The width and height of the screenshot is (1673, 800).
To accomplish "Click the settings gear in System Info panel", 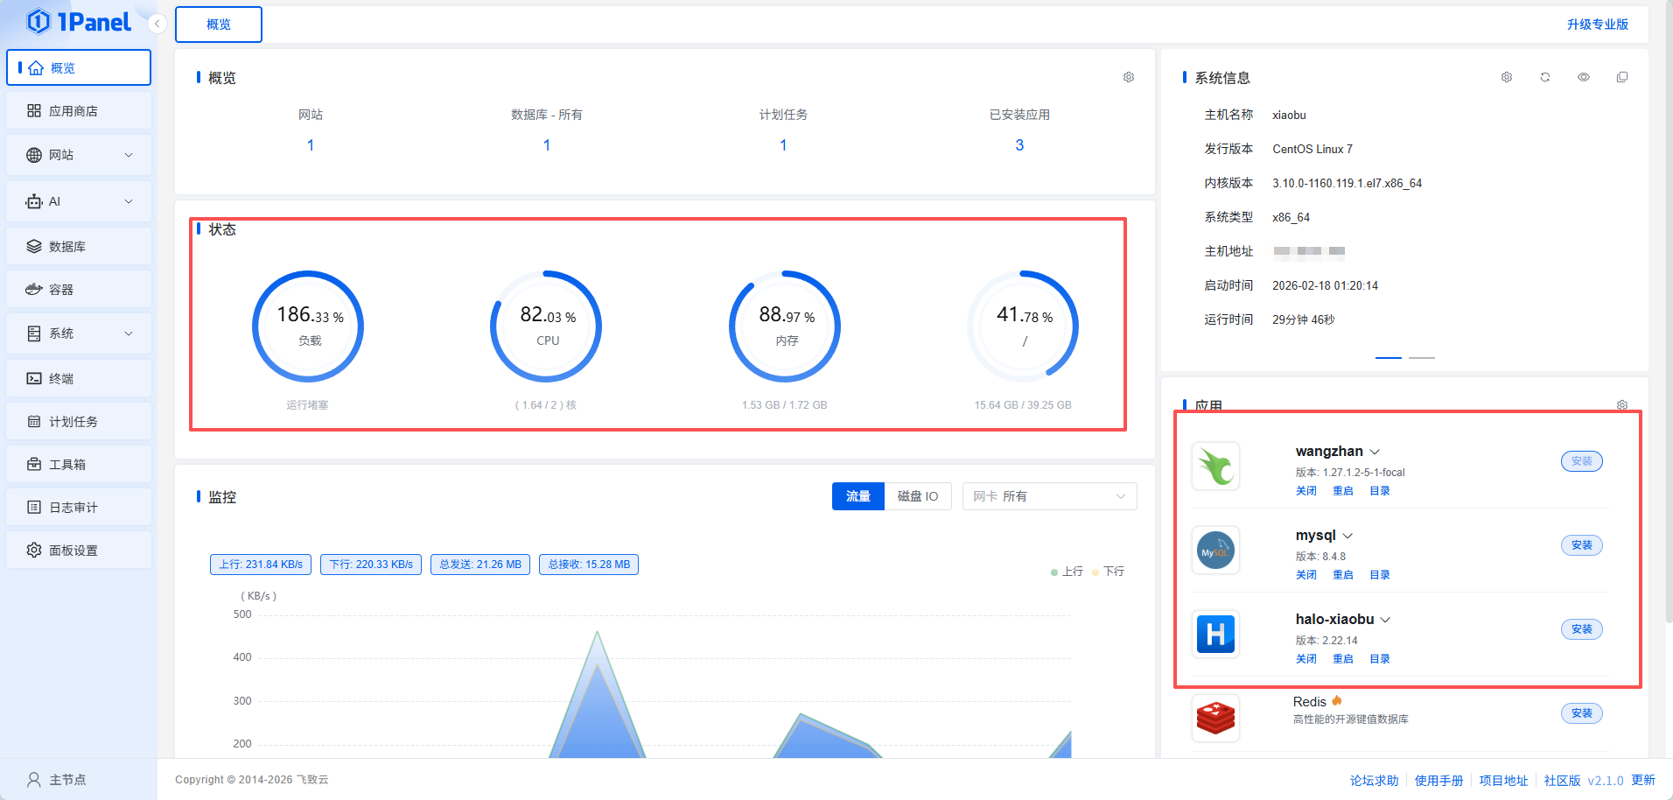I will click(1507, 77).
